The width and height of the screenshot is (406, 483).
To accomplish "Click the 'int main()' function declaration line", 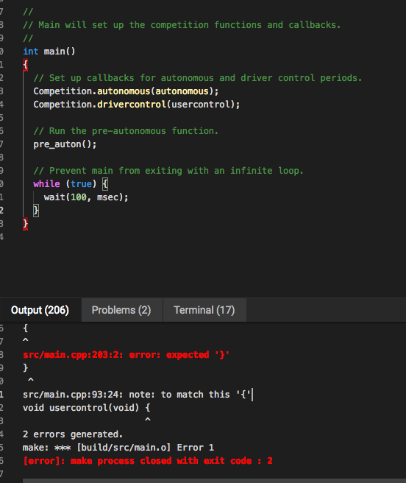I will coord(49,52).
